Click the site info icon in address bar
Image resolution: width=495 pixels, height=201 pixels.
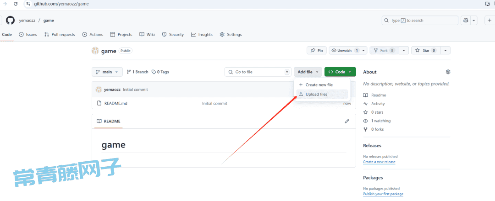[28, 4]
